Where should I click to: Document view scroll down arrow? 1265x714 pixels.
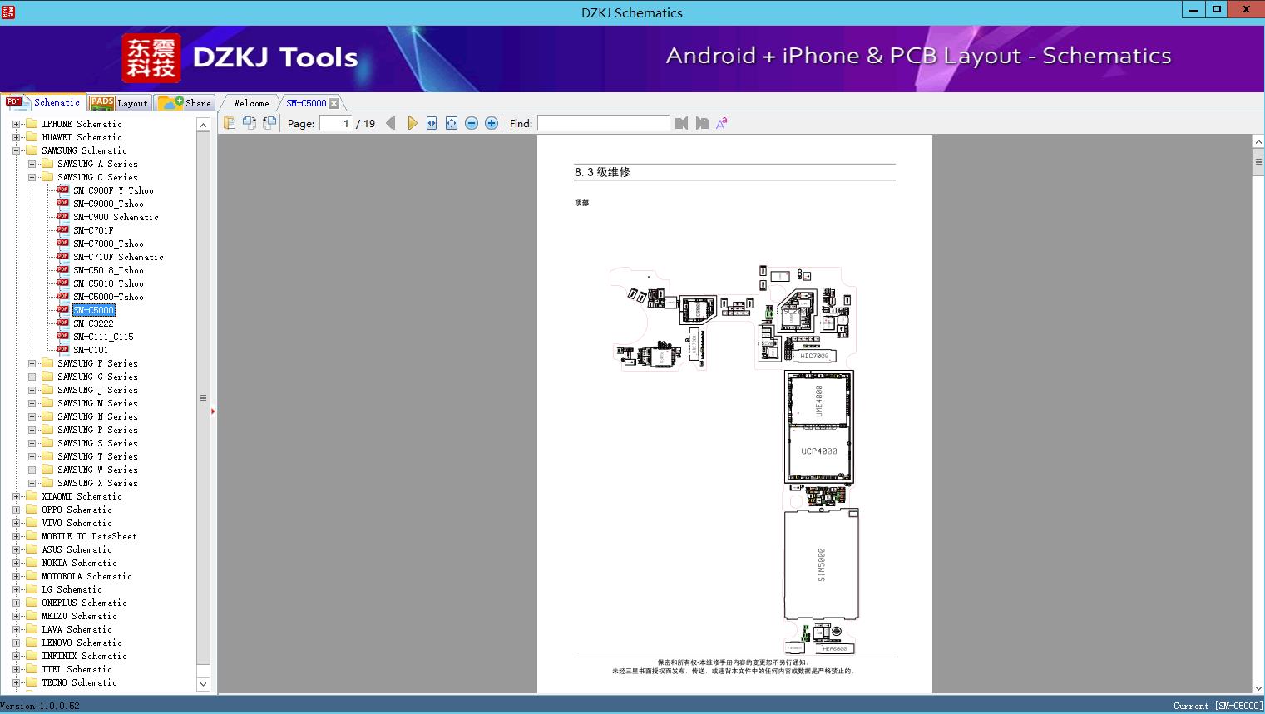coord(1258,687)
